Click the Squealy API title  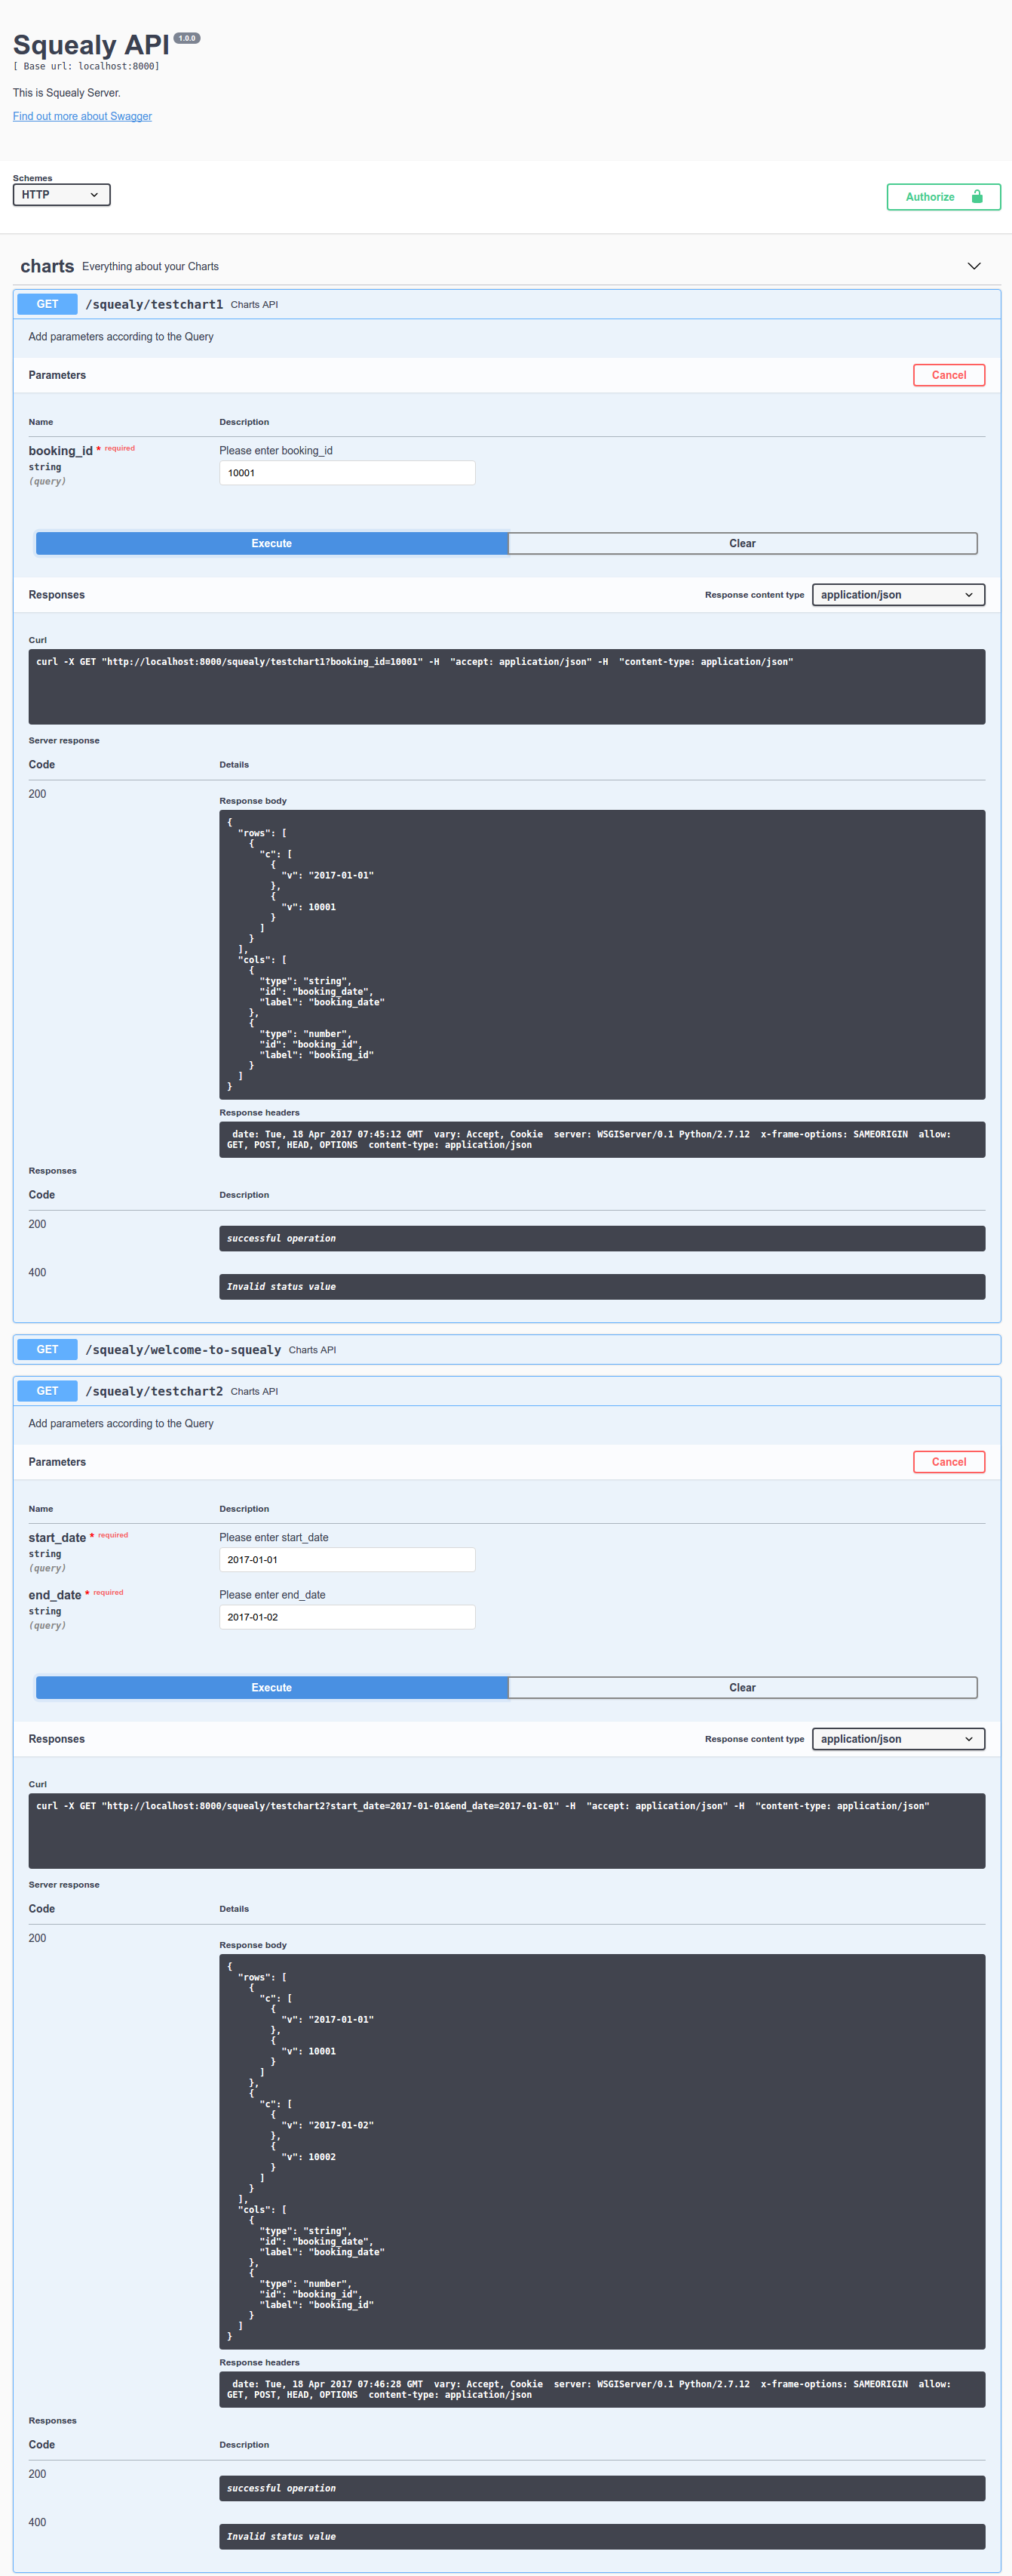(91, 45)
